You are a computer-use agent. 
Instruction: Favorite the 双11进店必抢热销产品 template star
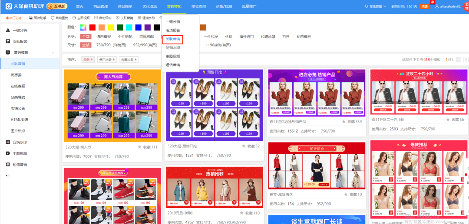tap(343, 122)
